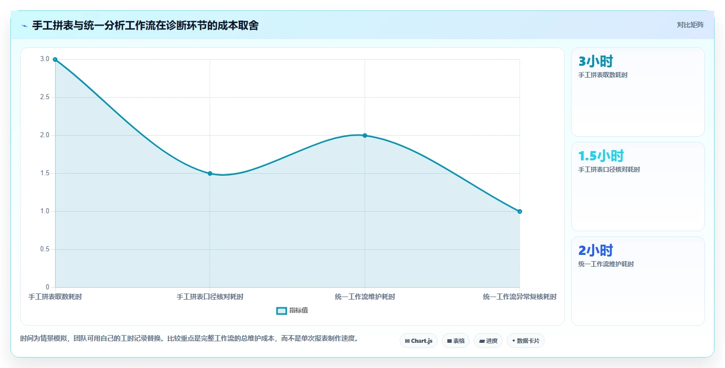Click x-axis label 手工拼表口径核对耗时
Screen dimensions: 725x368
coord(210,297)
